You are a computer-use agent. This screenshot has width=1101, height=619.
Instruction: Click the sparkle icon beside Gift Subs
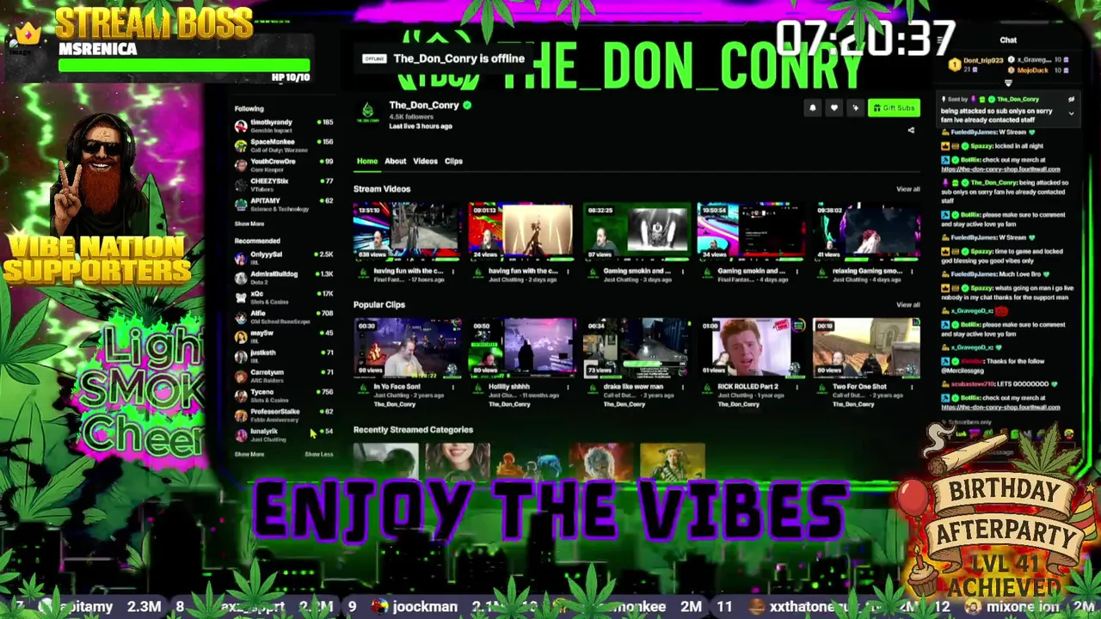[x=855, y=107]
